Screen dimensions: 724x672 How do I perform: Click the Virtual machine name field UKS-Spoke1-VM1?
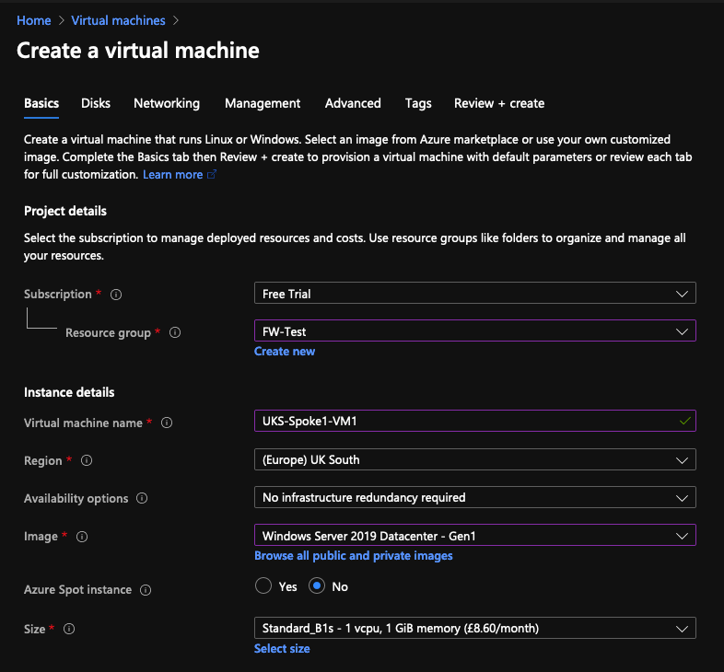click(474, 421)
